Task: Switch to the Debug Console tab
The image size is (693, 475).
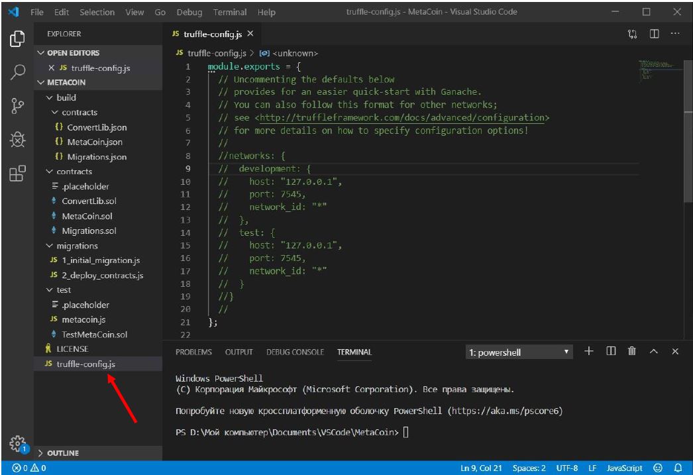Action: click(295, 352)
